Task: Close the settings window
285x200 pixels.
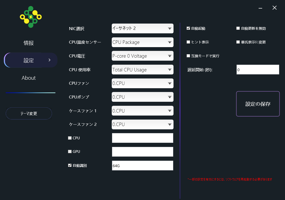Action: (x=274, y=8)
